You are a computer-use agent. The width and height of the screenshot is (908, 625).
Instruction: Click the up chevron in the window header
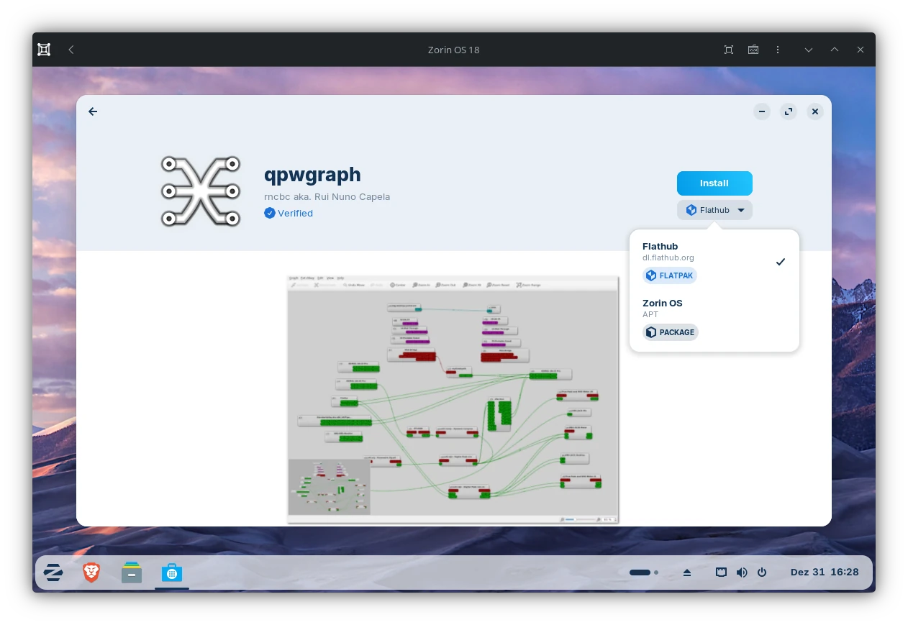(x=835, y=50)
